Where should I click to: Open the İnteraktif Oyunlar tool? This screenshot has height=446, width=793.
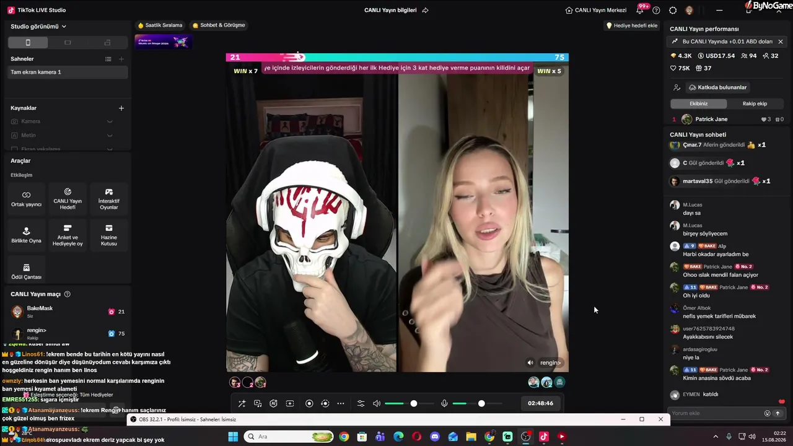109,198
